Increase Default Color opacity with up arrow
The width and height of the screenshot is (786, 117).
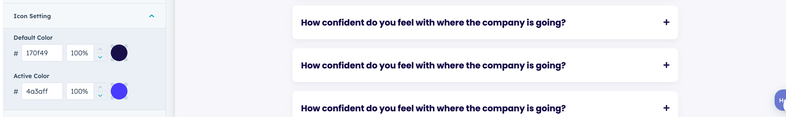[x=100, y=49]
